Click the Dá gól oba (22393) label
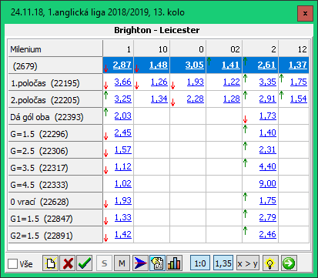The width and height of the screenshot is (318, 278). (55, 116)
